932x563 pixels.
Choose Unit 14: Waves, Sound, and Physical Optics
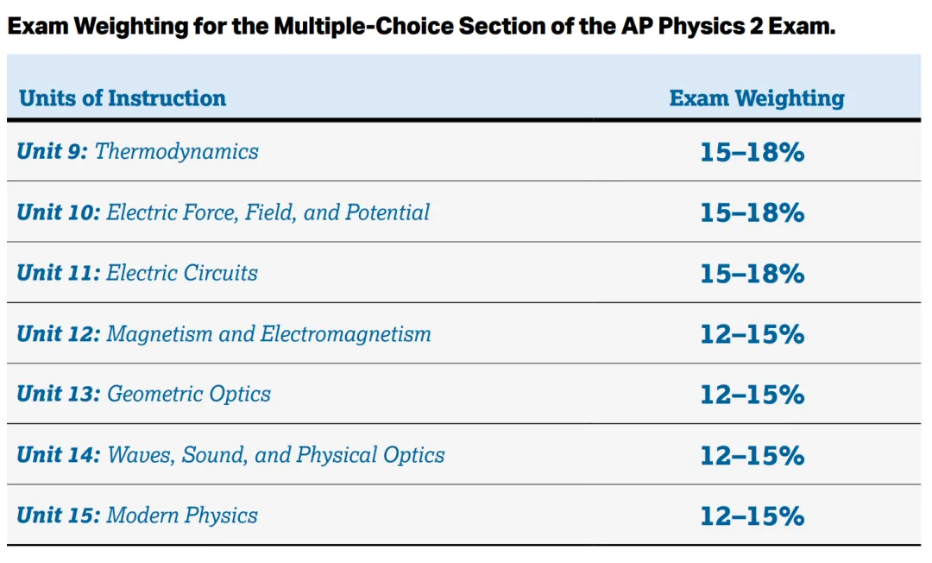click(x=230, y=455)
